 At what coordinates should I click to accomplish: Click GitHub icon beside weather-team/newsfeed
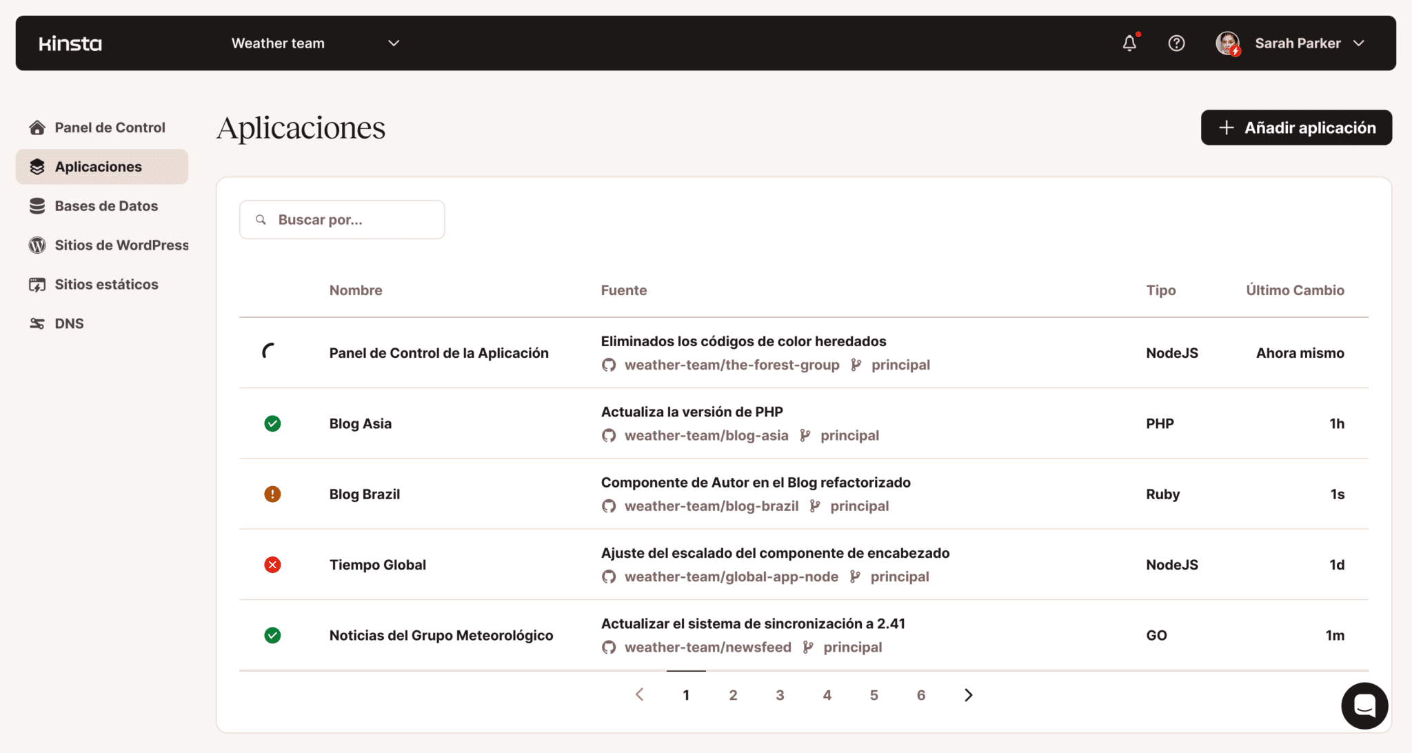point(608,647)
